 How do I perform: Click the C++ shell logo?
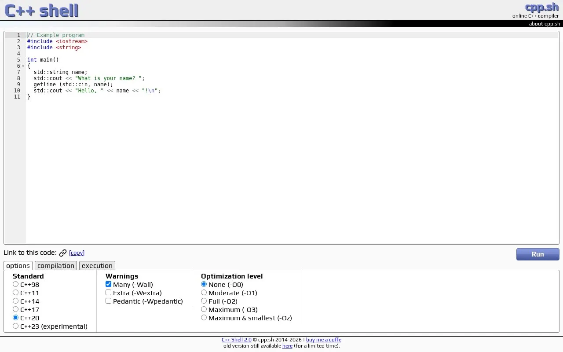pos(41,10)
